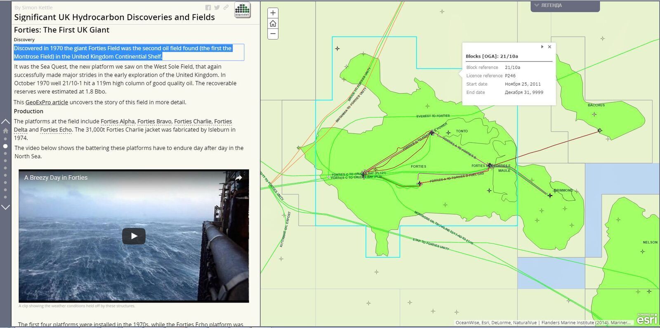The image size is (660, 328).
Task: Click the popup title 'Blocks [OGA]: 21/10a'
Action: 492,56
